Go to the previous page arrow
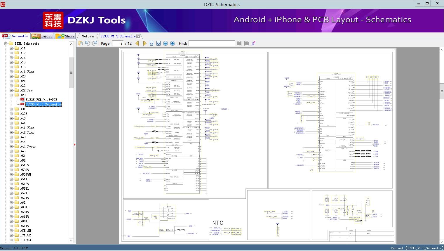 click(137, 43)
